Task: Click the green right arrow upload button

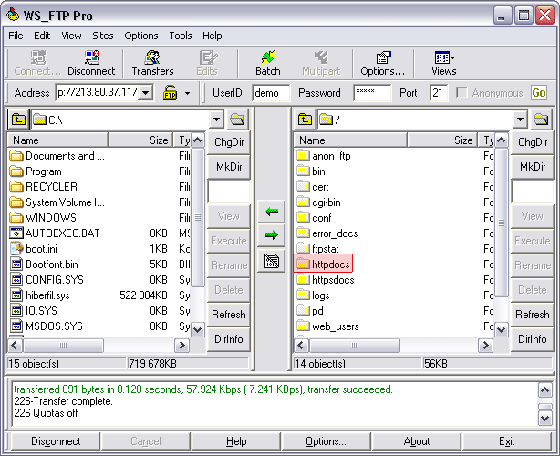Action: [272, 235]
